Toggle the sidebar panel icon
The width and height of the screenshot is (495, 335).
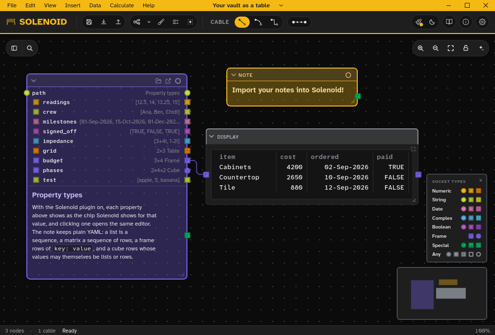14,48
